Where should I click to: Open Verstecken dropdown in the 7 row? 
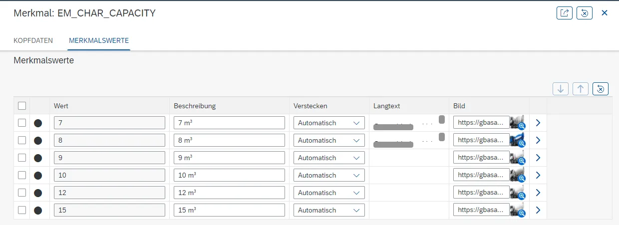point(329,123)
